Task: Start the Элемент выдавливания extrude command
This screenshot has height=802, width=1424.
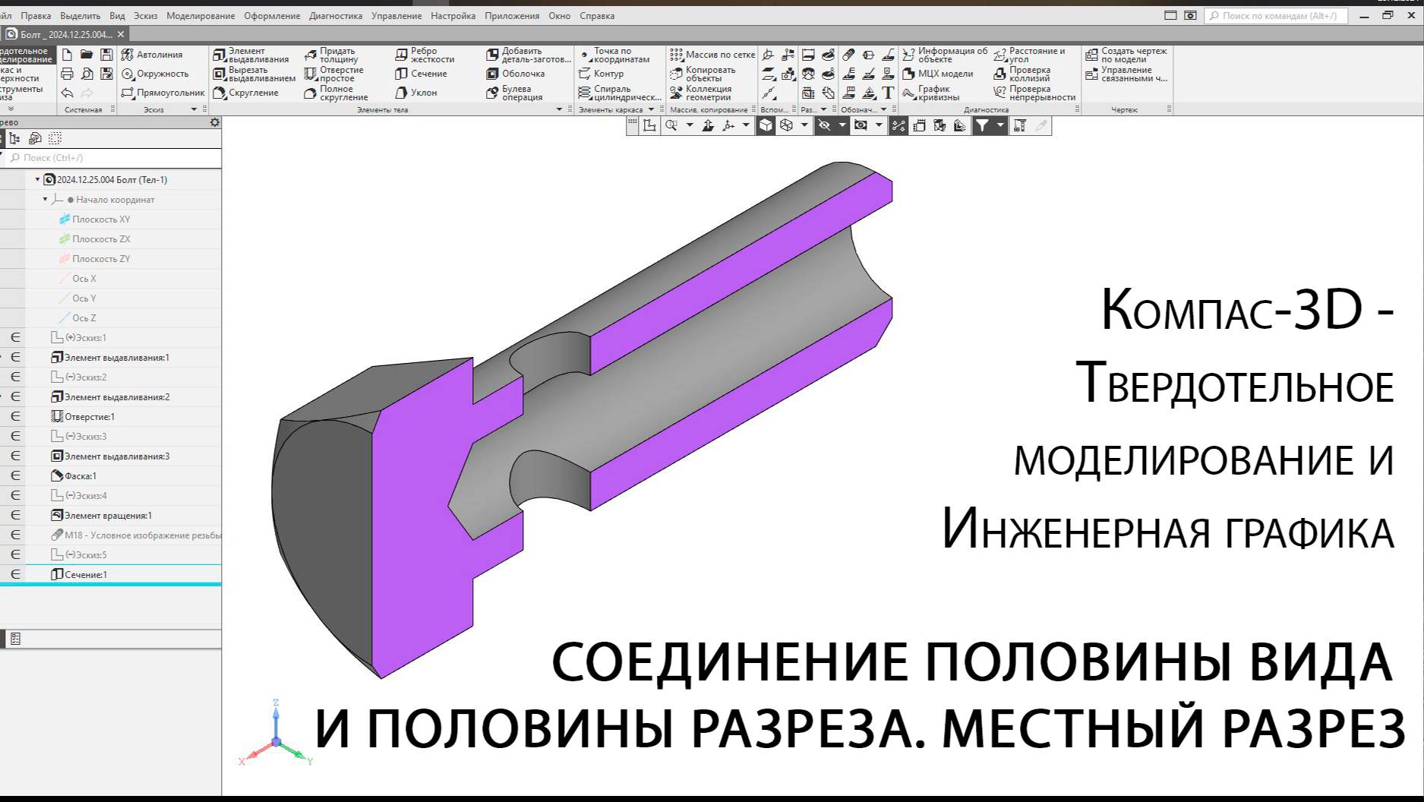Action: tap(251, 55)
